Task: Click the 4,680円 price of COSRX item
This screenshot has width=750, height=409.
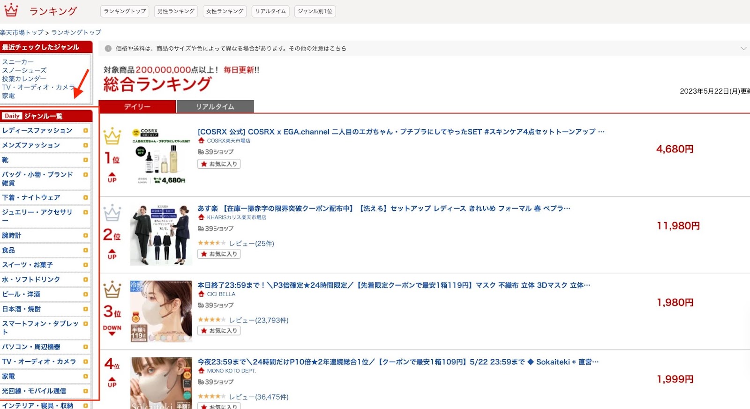Action: pos(675,149)
